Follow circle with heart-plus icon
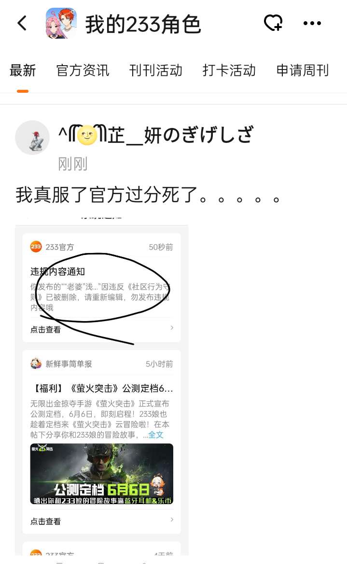Image resolution: width=347 pixels, height=564 pixels. [x=273, y=23]
